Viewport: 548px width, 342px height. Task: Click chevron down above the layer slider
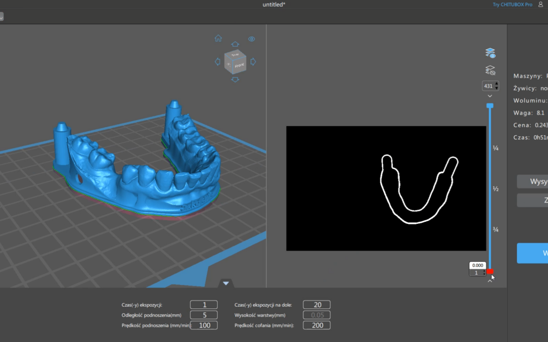(490, 96)
